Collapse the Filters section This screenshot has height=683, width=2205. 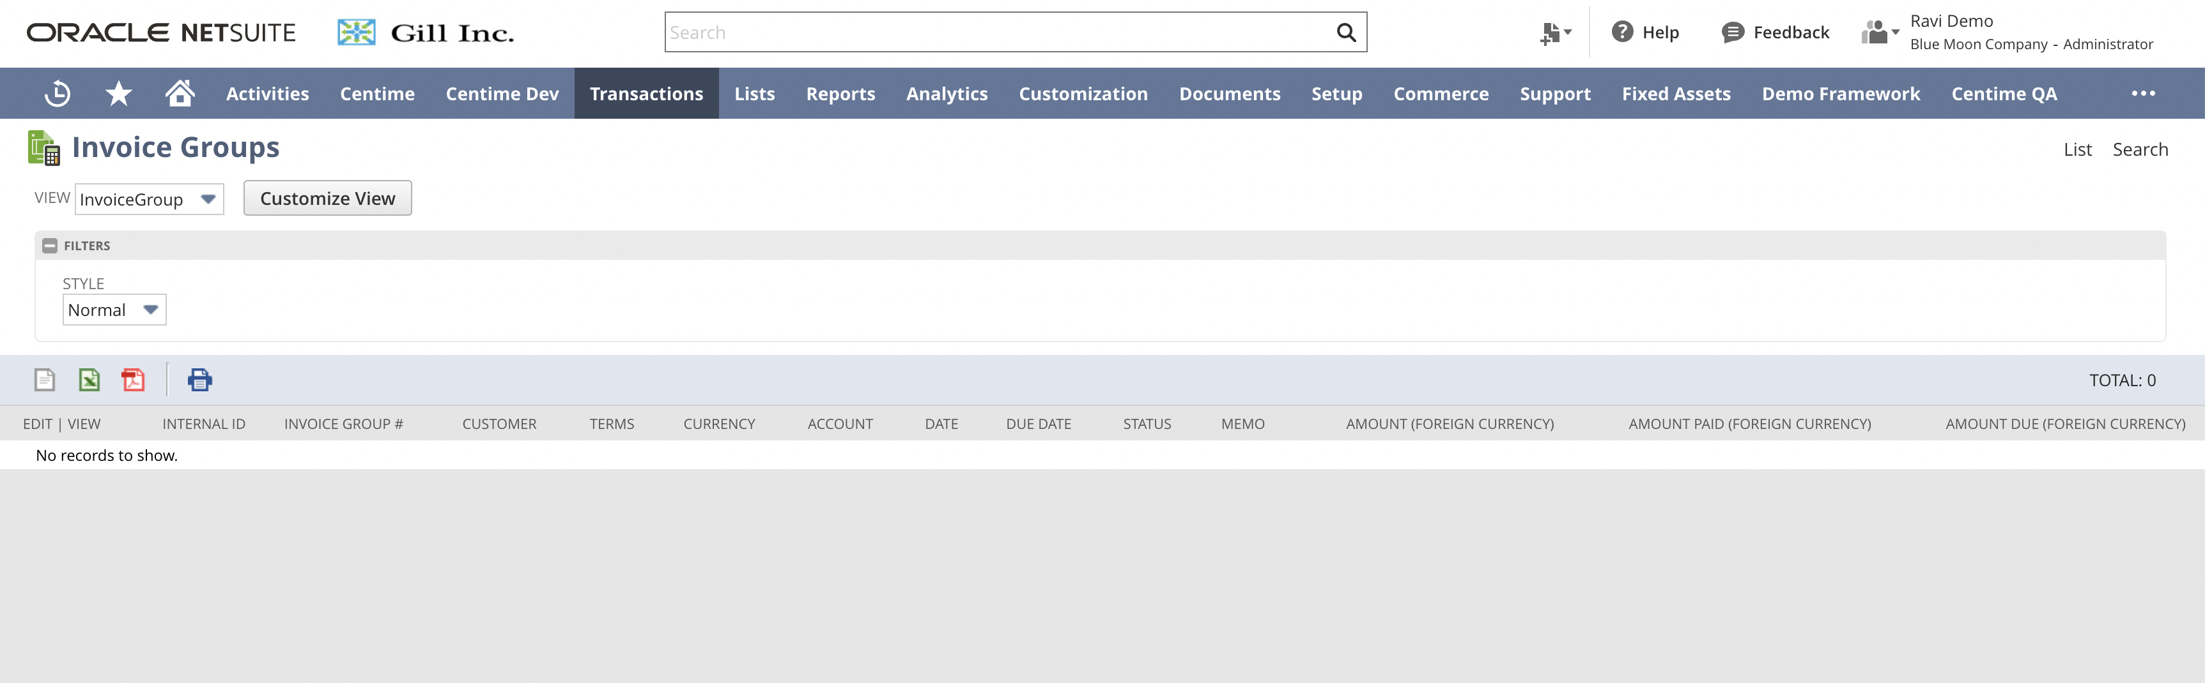tap(50, 245)
